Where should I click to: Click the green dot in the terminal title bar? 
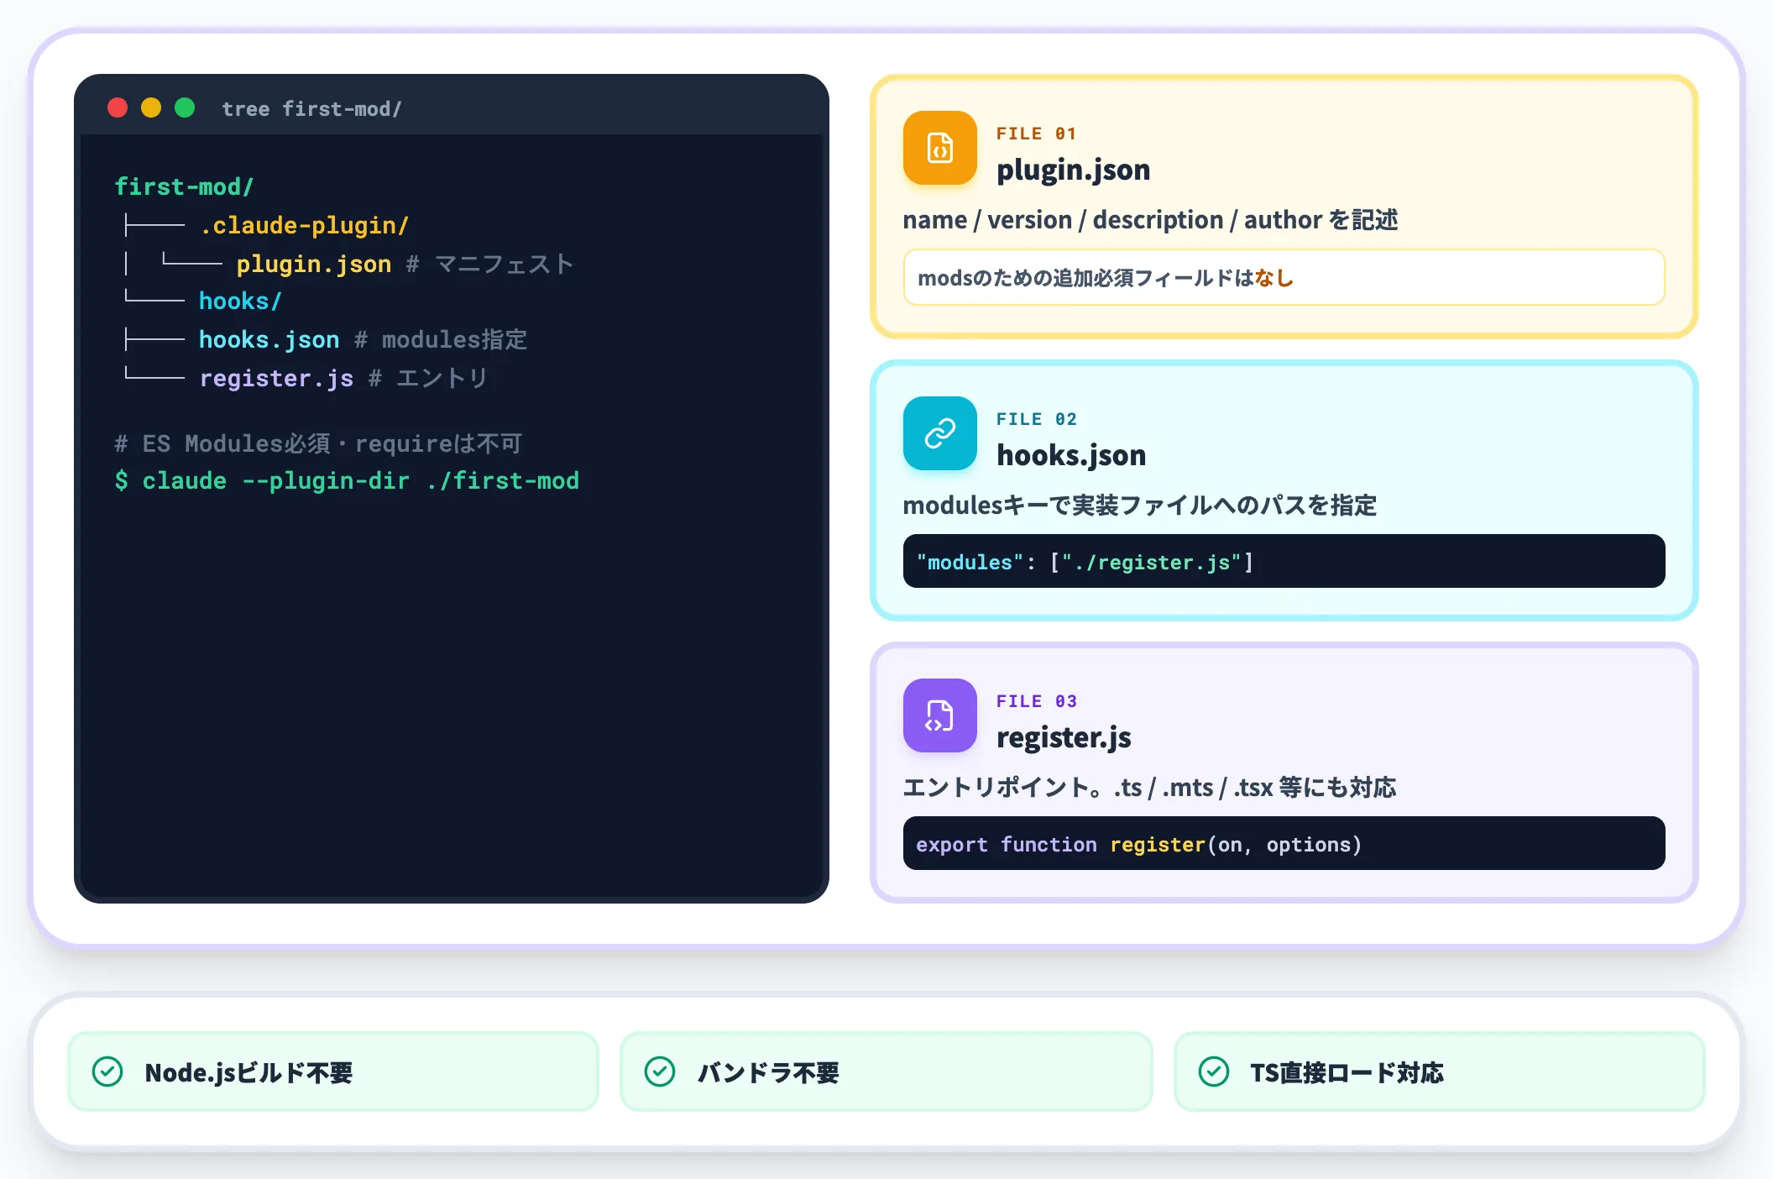(x=185, y=107)
